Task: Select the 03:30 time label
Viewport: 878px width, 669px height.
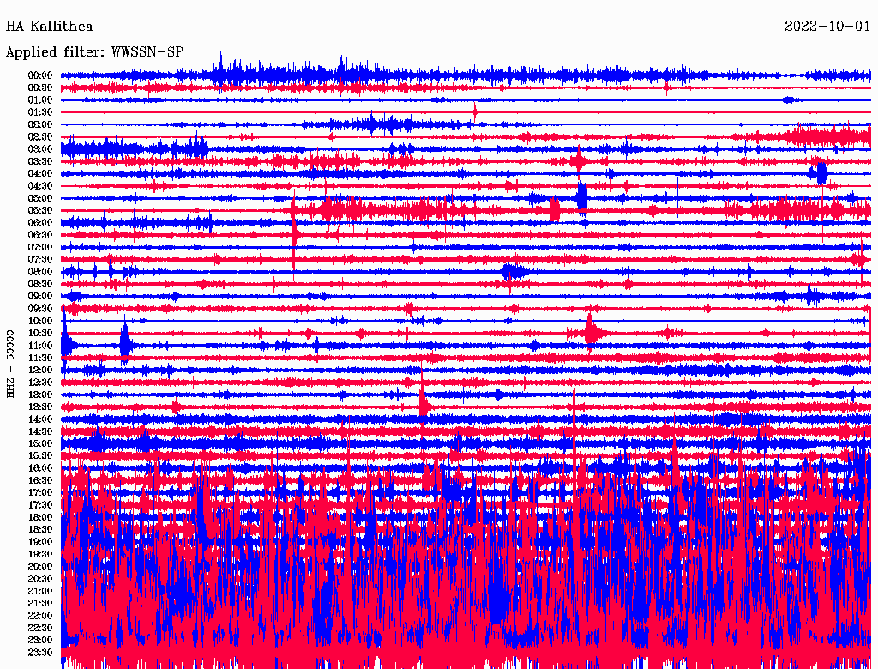Action: pyautogui.click(x=40, y=161)
